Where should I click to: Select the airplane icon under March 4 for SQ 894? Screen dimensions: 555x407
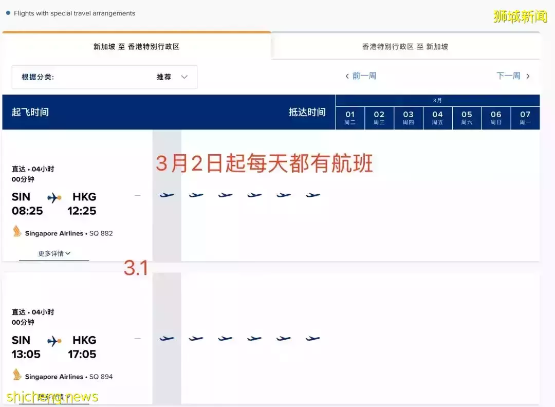point(225,339)
